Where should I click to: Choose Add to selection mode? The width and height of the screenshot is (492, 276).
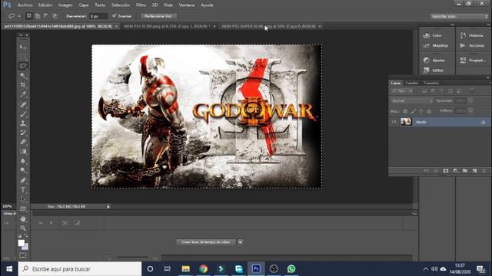click(38, 15)
